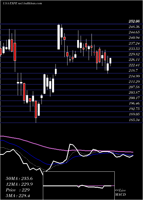Viewport: 143px width, 200px height.
Task: Click the 203.87 price axis label
Action: (x=134, y=93)
